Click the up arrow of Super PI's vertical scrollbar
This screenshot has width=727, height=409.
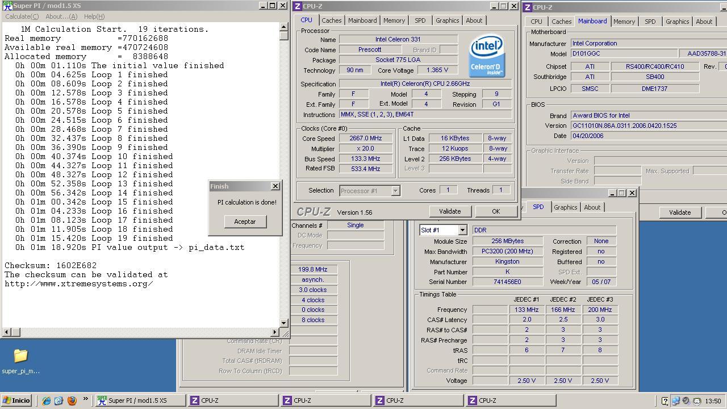coord(284,27)
